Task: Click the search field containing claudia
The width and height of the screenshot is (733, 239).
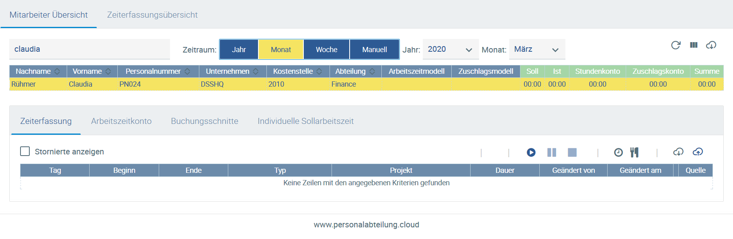Action: pyautogui.click(x=90, y=49)
